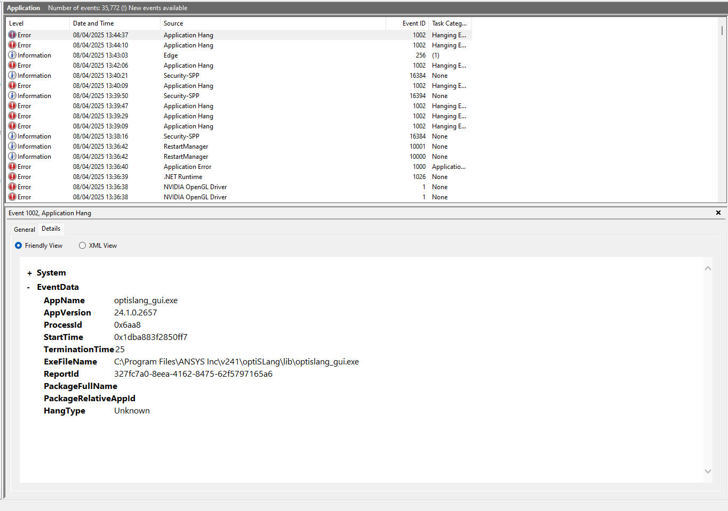The height and width of the screenshot is (511, 728).
Task: Sort events by the Task Category column
Action: pos(450,23)
